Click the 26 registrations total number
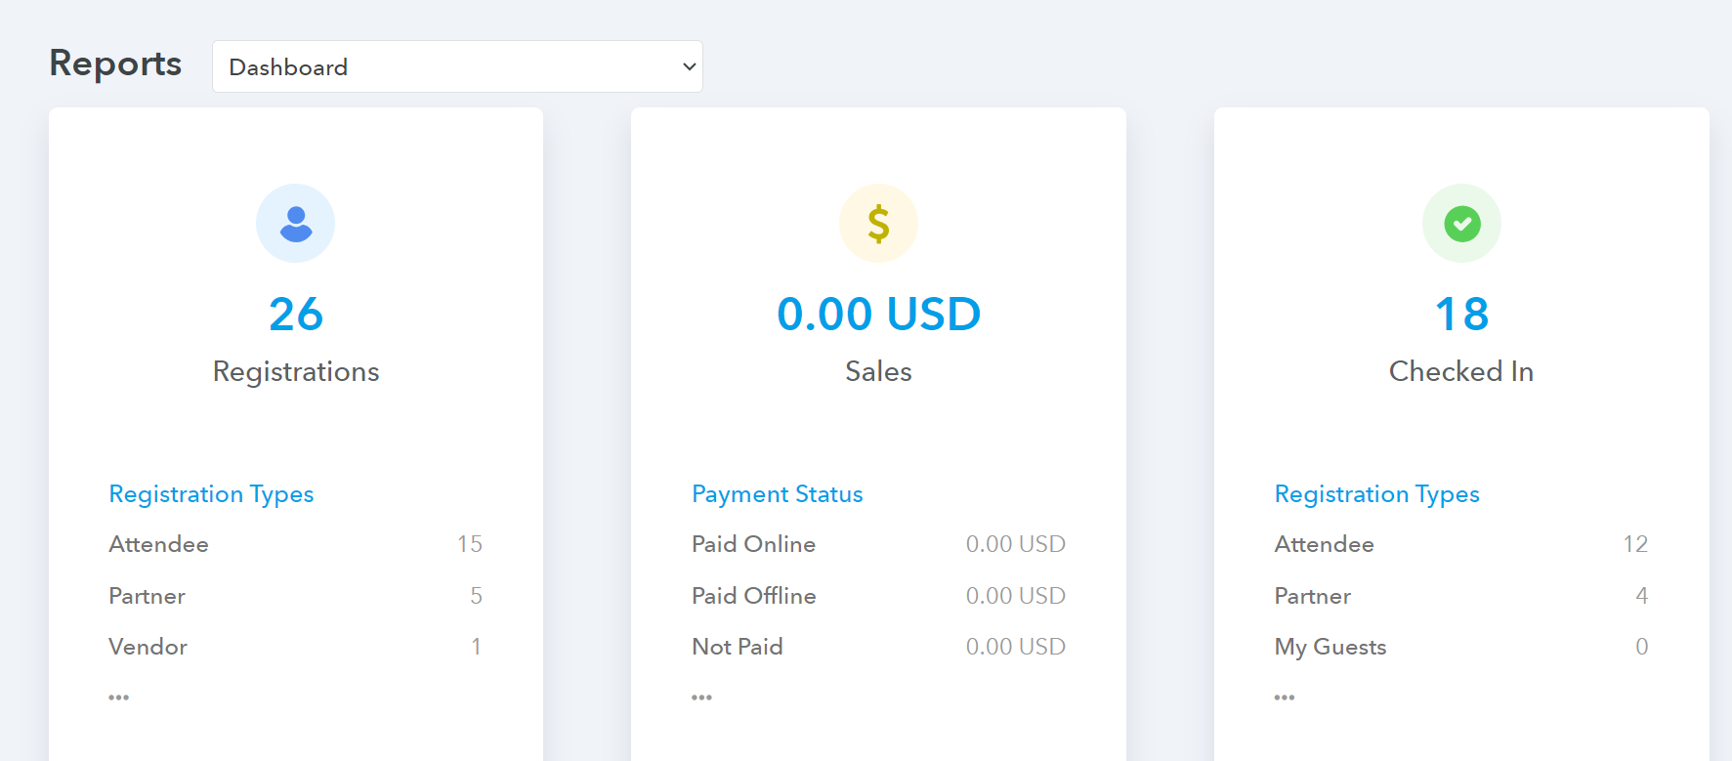The width and height of the screenshot is (1732, 761). tap(296, 315)
